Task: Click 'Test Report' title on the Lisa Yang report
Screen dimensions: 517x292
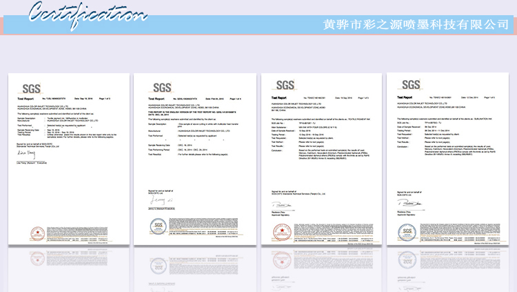Action: click(x=26, y=99)
